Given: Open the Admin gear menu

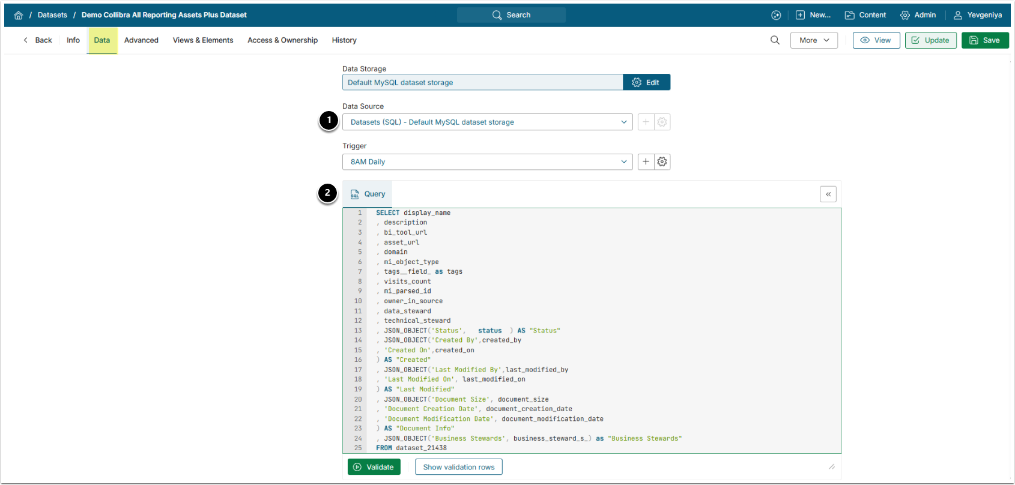Looking at the screenshot, I should click(x=918, y=15).
